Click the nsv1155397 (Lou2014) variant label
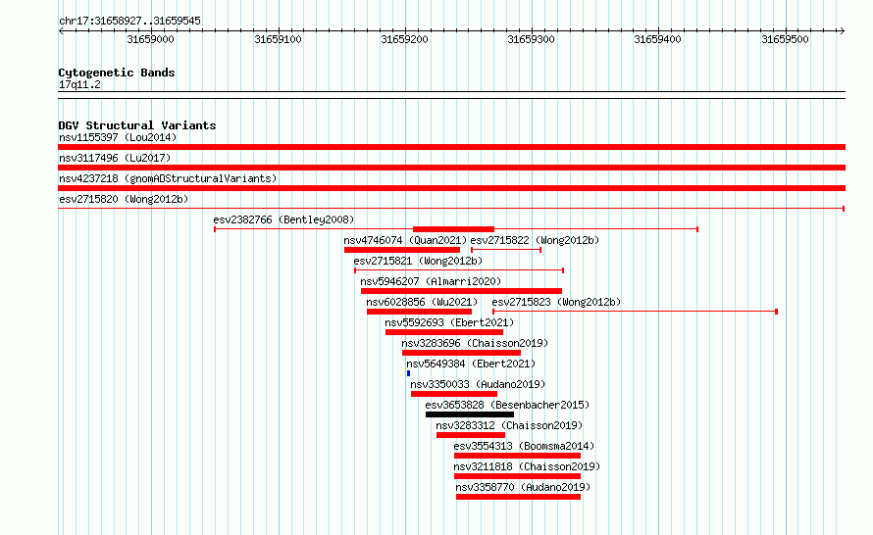The height and width of the screenshot is (535, 873). pos(118,137)
